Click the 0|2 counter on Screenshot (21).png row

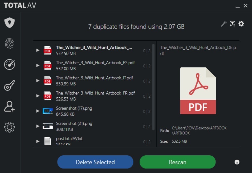(x=147, y=127)
